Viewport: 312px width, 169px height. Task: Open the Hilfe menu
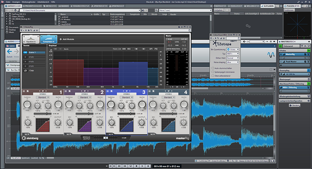53,2
